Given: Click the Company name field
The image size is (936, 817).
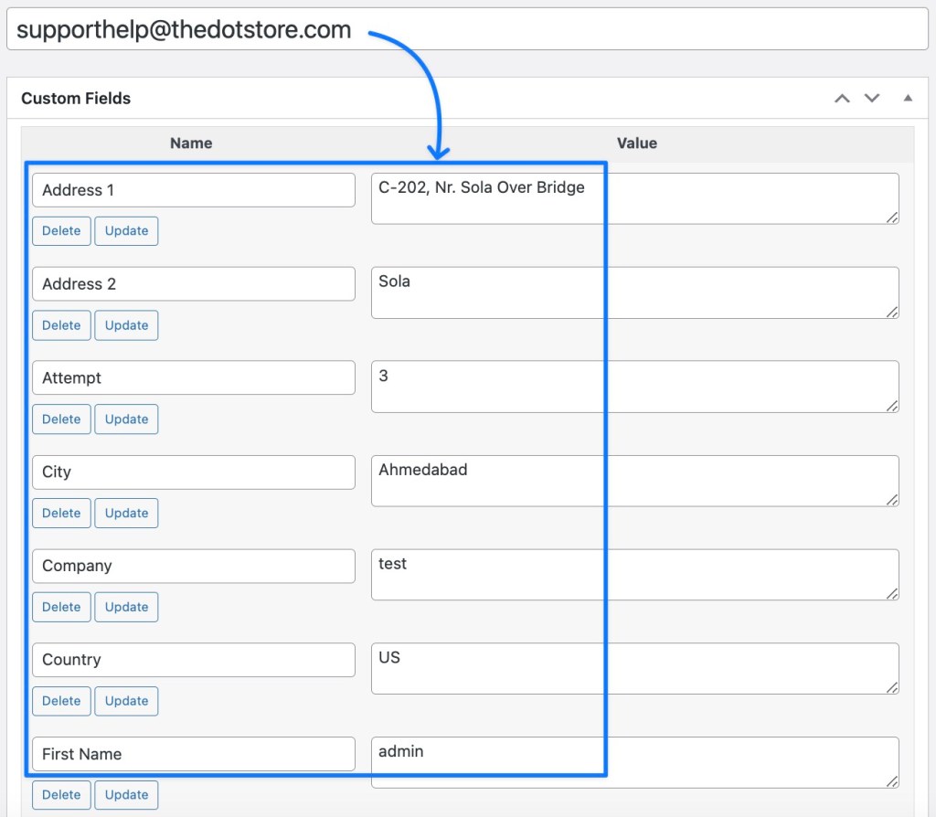Looking at the screenshot, I should tap(194, 566).
